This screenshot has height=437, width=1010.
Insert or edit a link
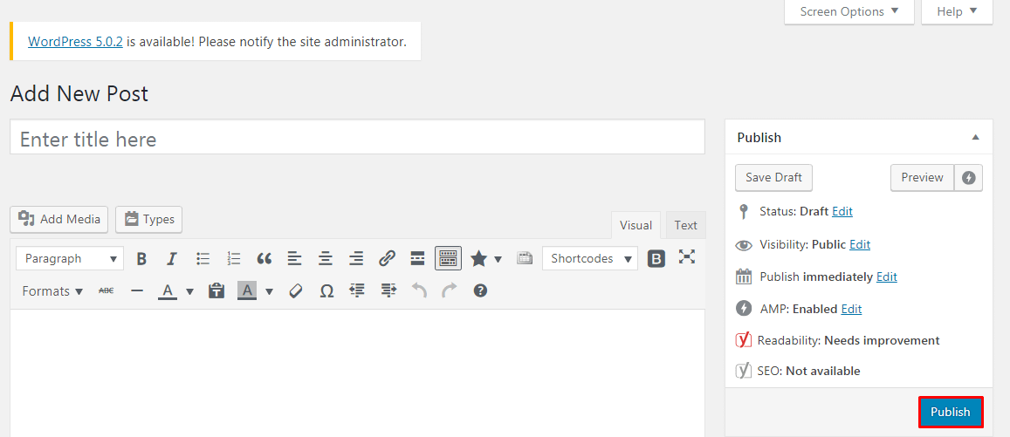387,259
